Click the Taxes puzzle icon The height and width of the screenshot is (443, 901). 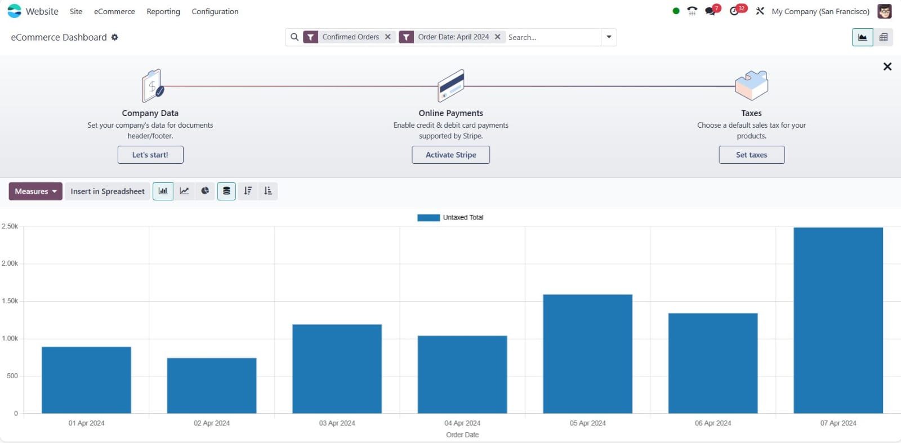click(752, 86)
